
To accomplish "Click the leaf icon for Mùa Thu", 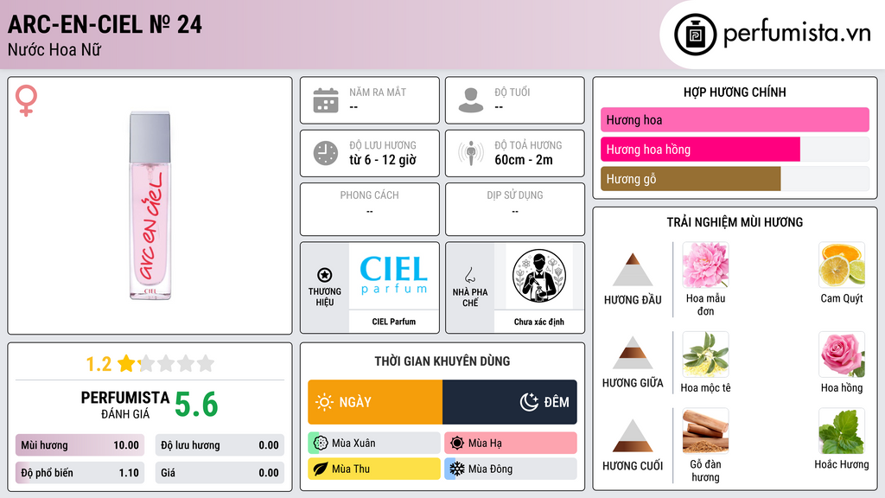I will pyautogui.click(x=321, y=469).
